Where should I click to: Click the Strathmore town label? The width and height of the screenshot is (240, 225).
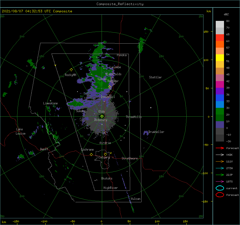130,158
